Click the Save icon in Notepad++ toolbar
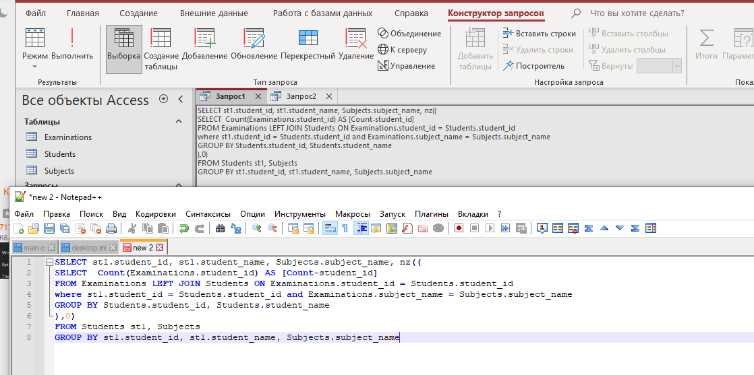The height and width of the screenshot is (375, 754). click(x=49, y=228)
